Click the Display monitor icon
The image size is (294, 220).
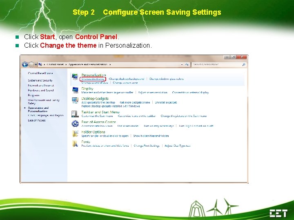75,90
